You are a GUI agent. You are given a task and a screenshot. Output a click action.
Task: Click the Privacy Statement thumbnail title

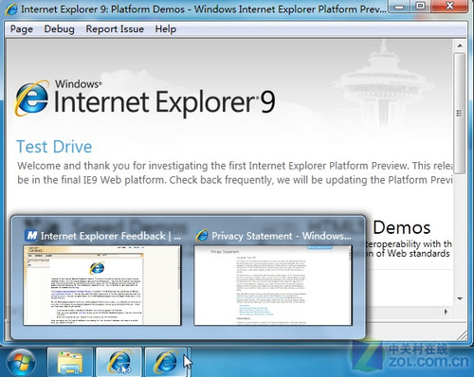282,236
